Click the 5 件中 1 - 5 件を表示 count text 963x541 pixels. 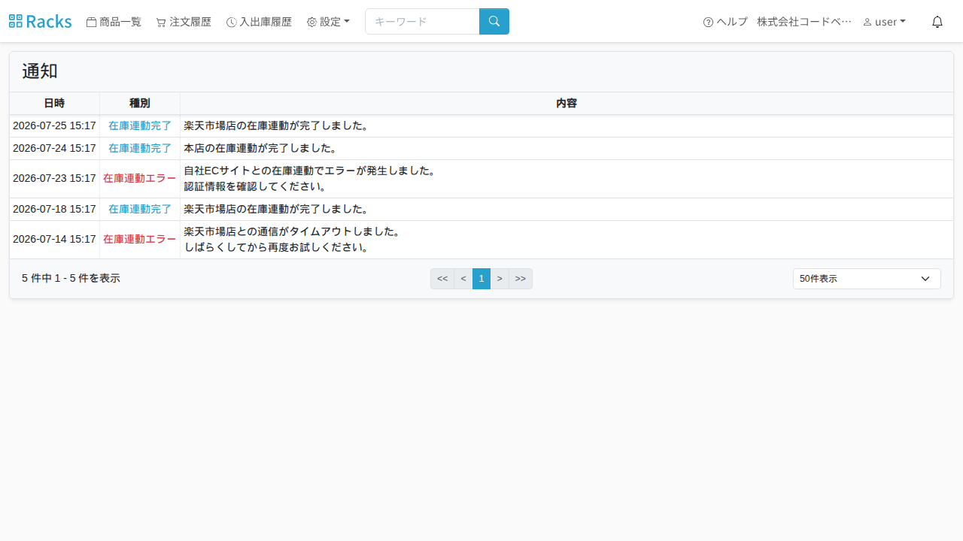click(71, 278)
